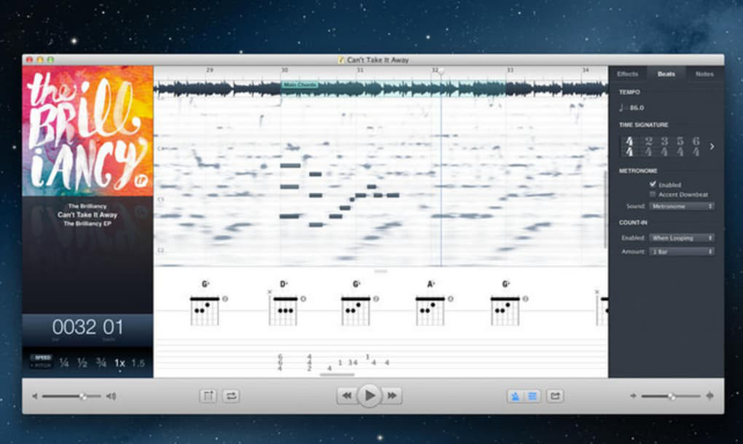Screen dimensions: 743x444
Task: Click The Brilliancy album artwork
Action: [87, 131]
